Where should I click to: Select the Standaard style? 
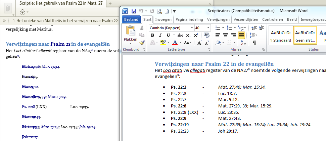[x=281, y=35]
